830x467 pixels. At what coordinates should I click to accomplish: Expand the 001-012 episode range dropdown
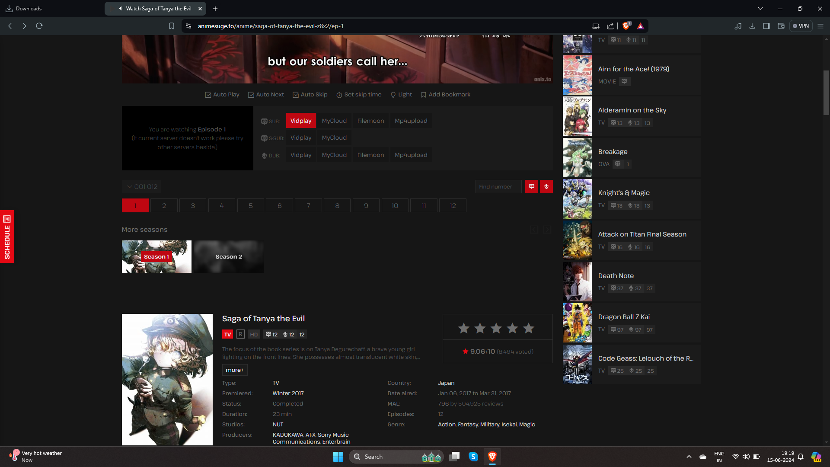coord(142,187)
